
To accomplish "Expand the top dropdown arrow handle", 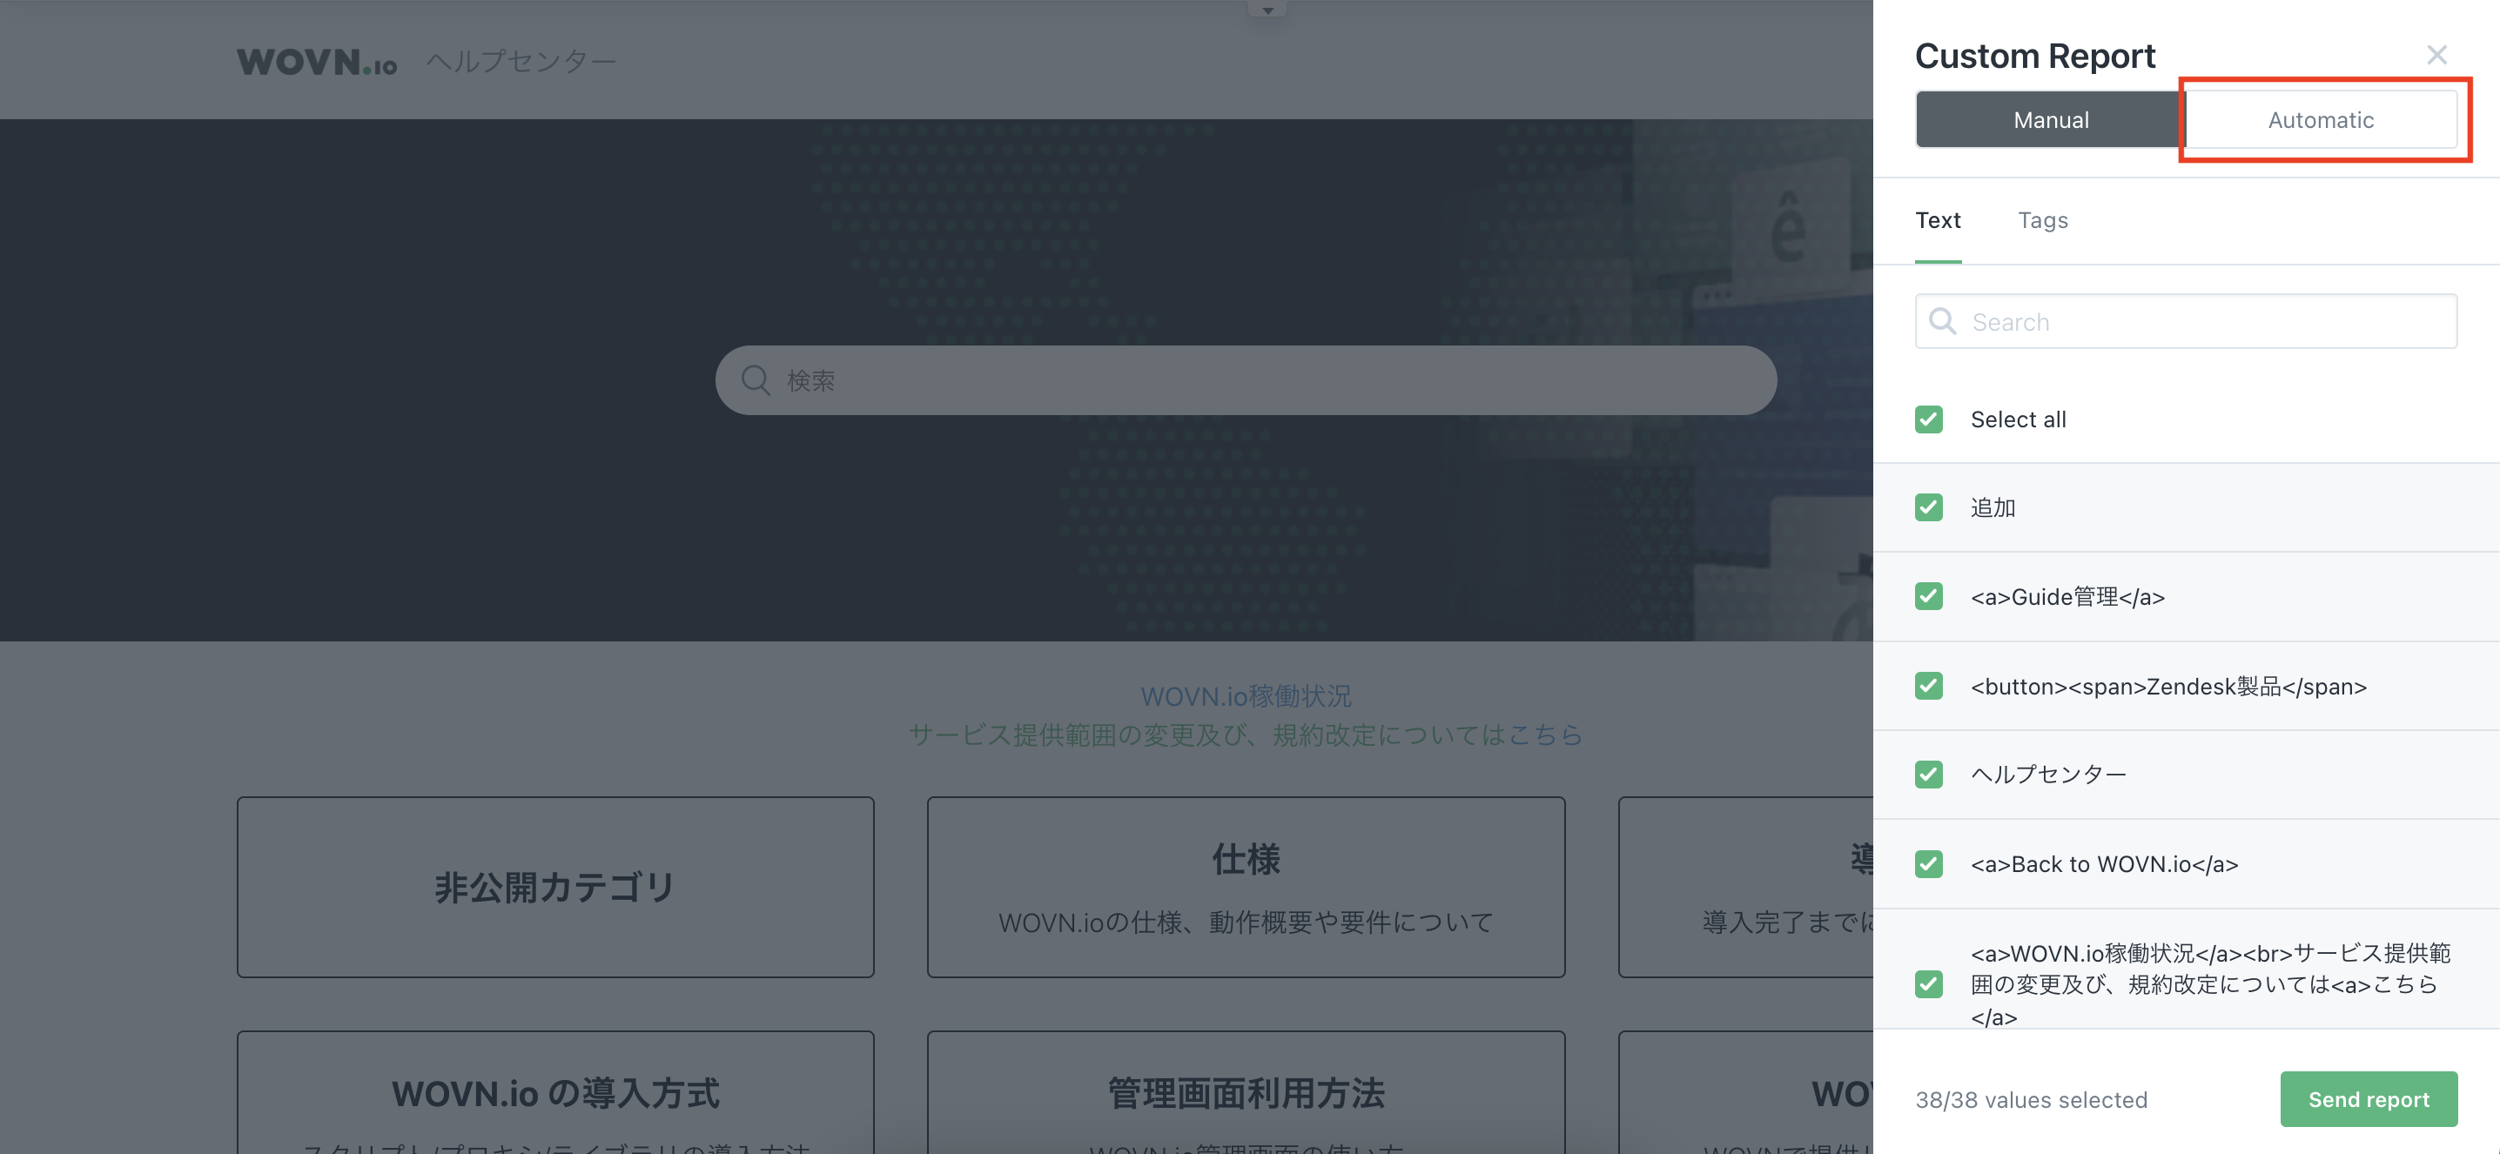I will 1267,10.
